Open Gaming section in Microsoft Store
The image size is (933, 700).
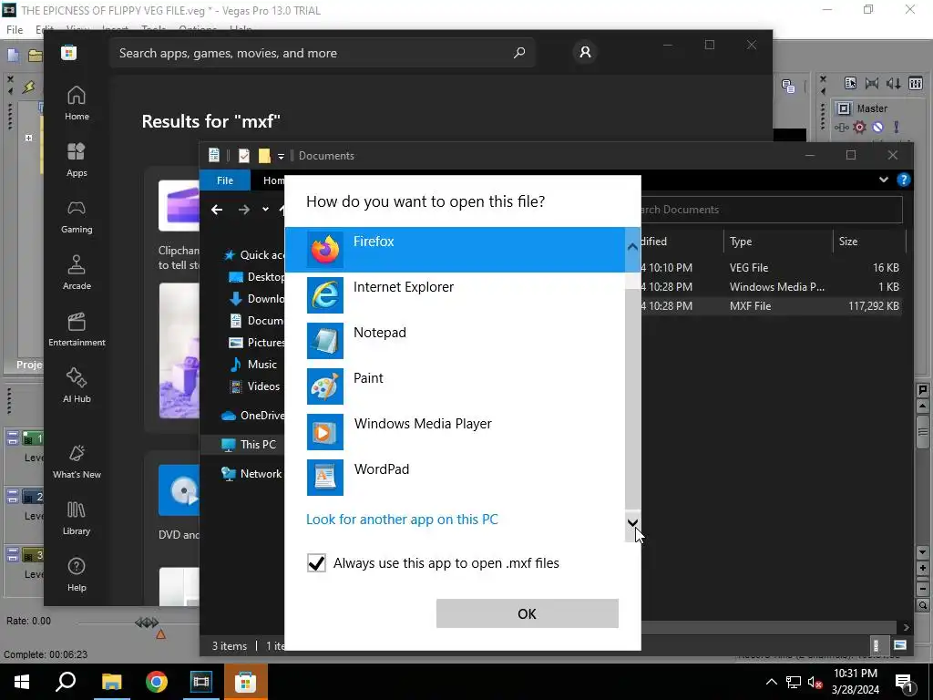tap(77, 217)
